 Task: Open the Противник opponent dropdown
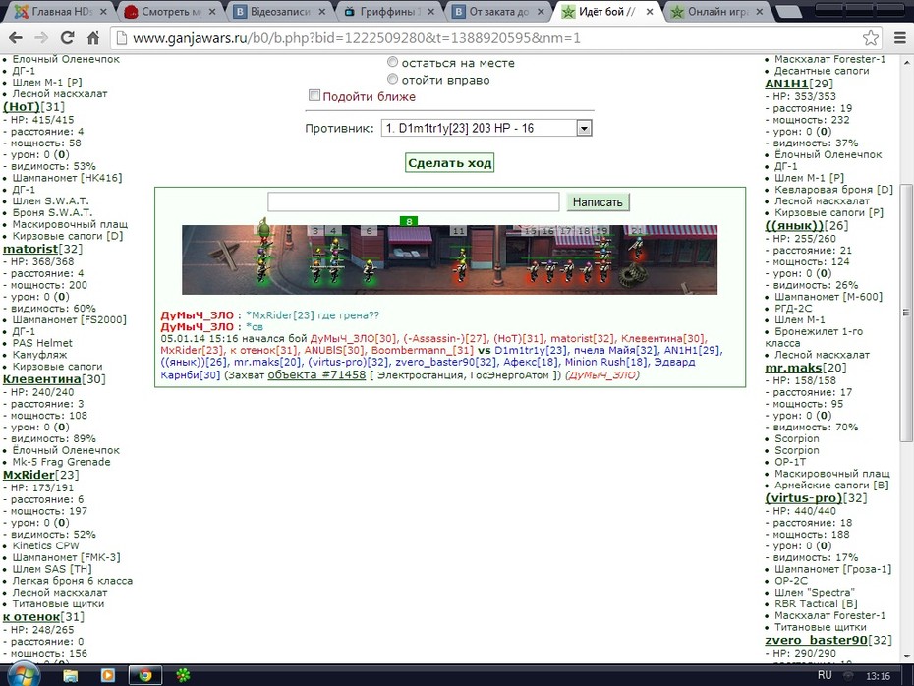[x=486, y=128]
